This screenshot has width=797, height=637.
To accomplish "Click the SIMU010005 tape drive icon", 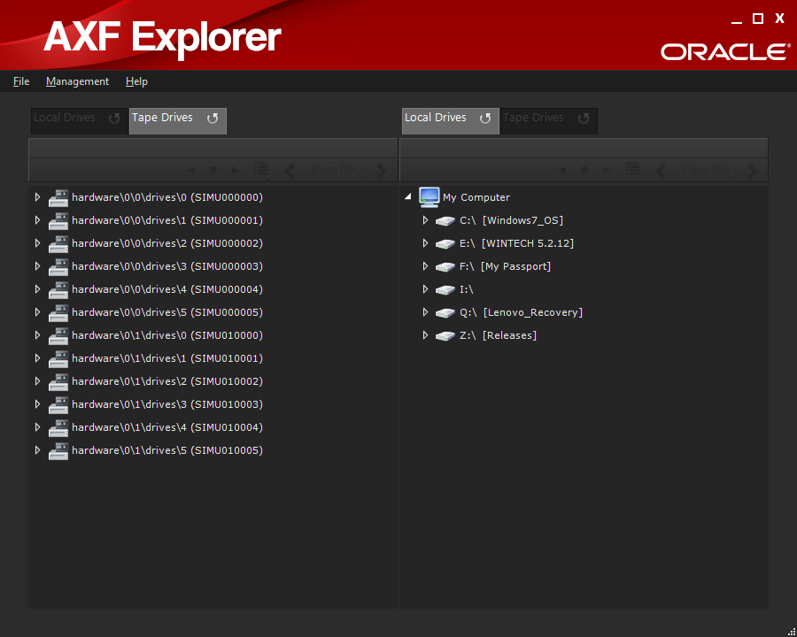I will coord(58,450).
